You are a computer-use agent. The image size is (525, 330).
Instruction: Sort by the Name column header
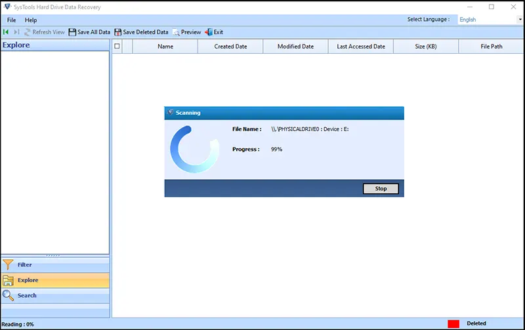click(x=165, y=47)
